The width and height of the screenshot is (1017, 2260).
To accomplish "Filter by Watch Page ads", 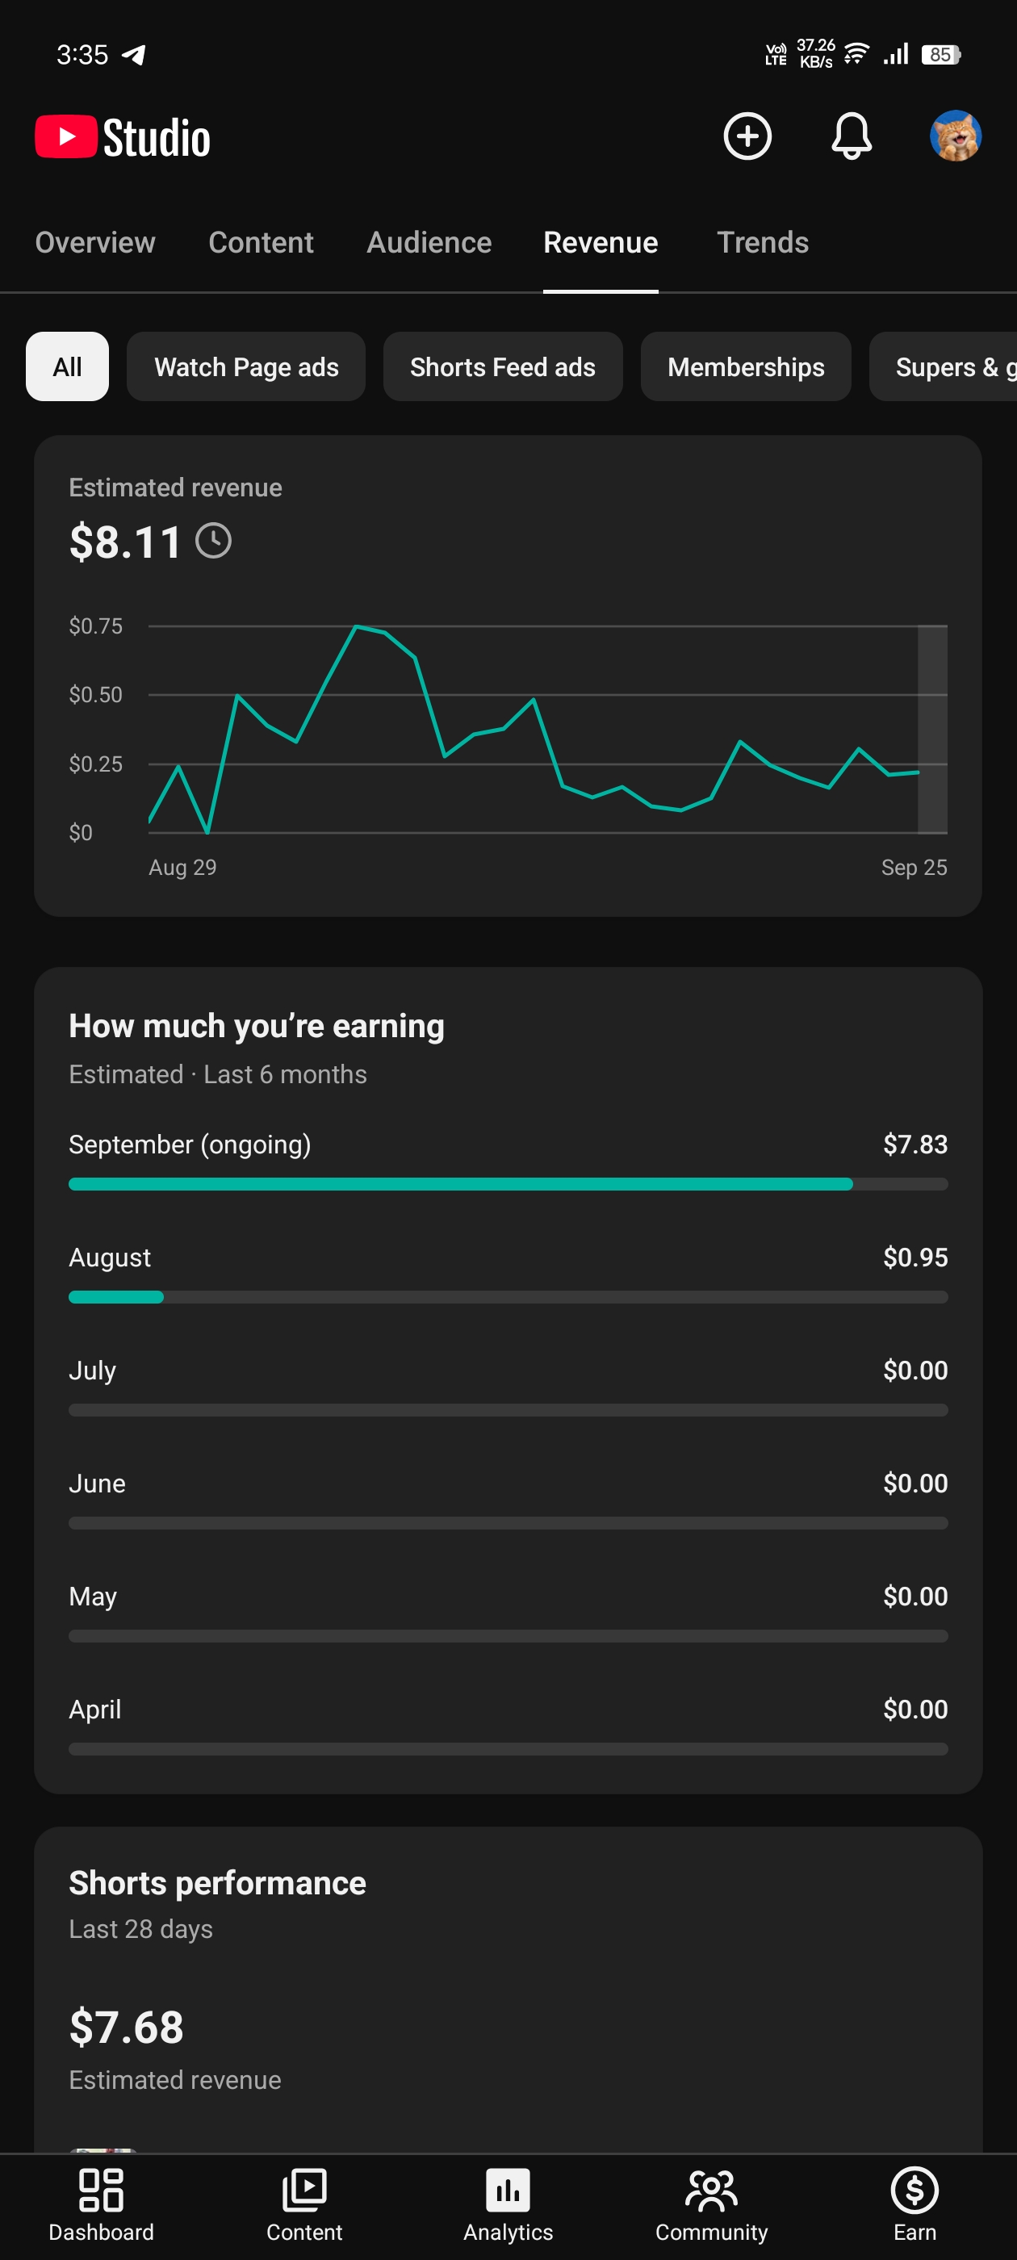I will coord(245,366).
